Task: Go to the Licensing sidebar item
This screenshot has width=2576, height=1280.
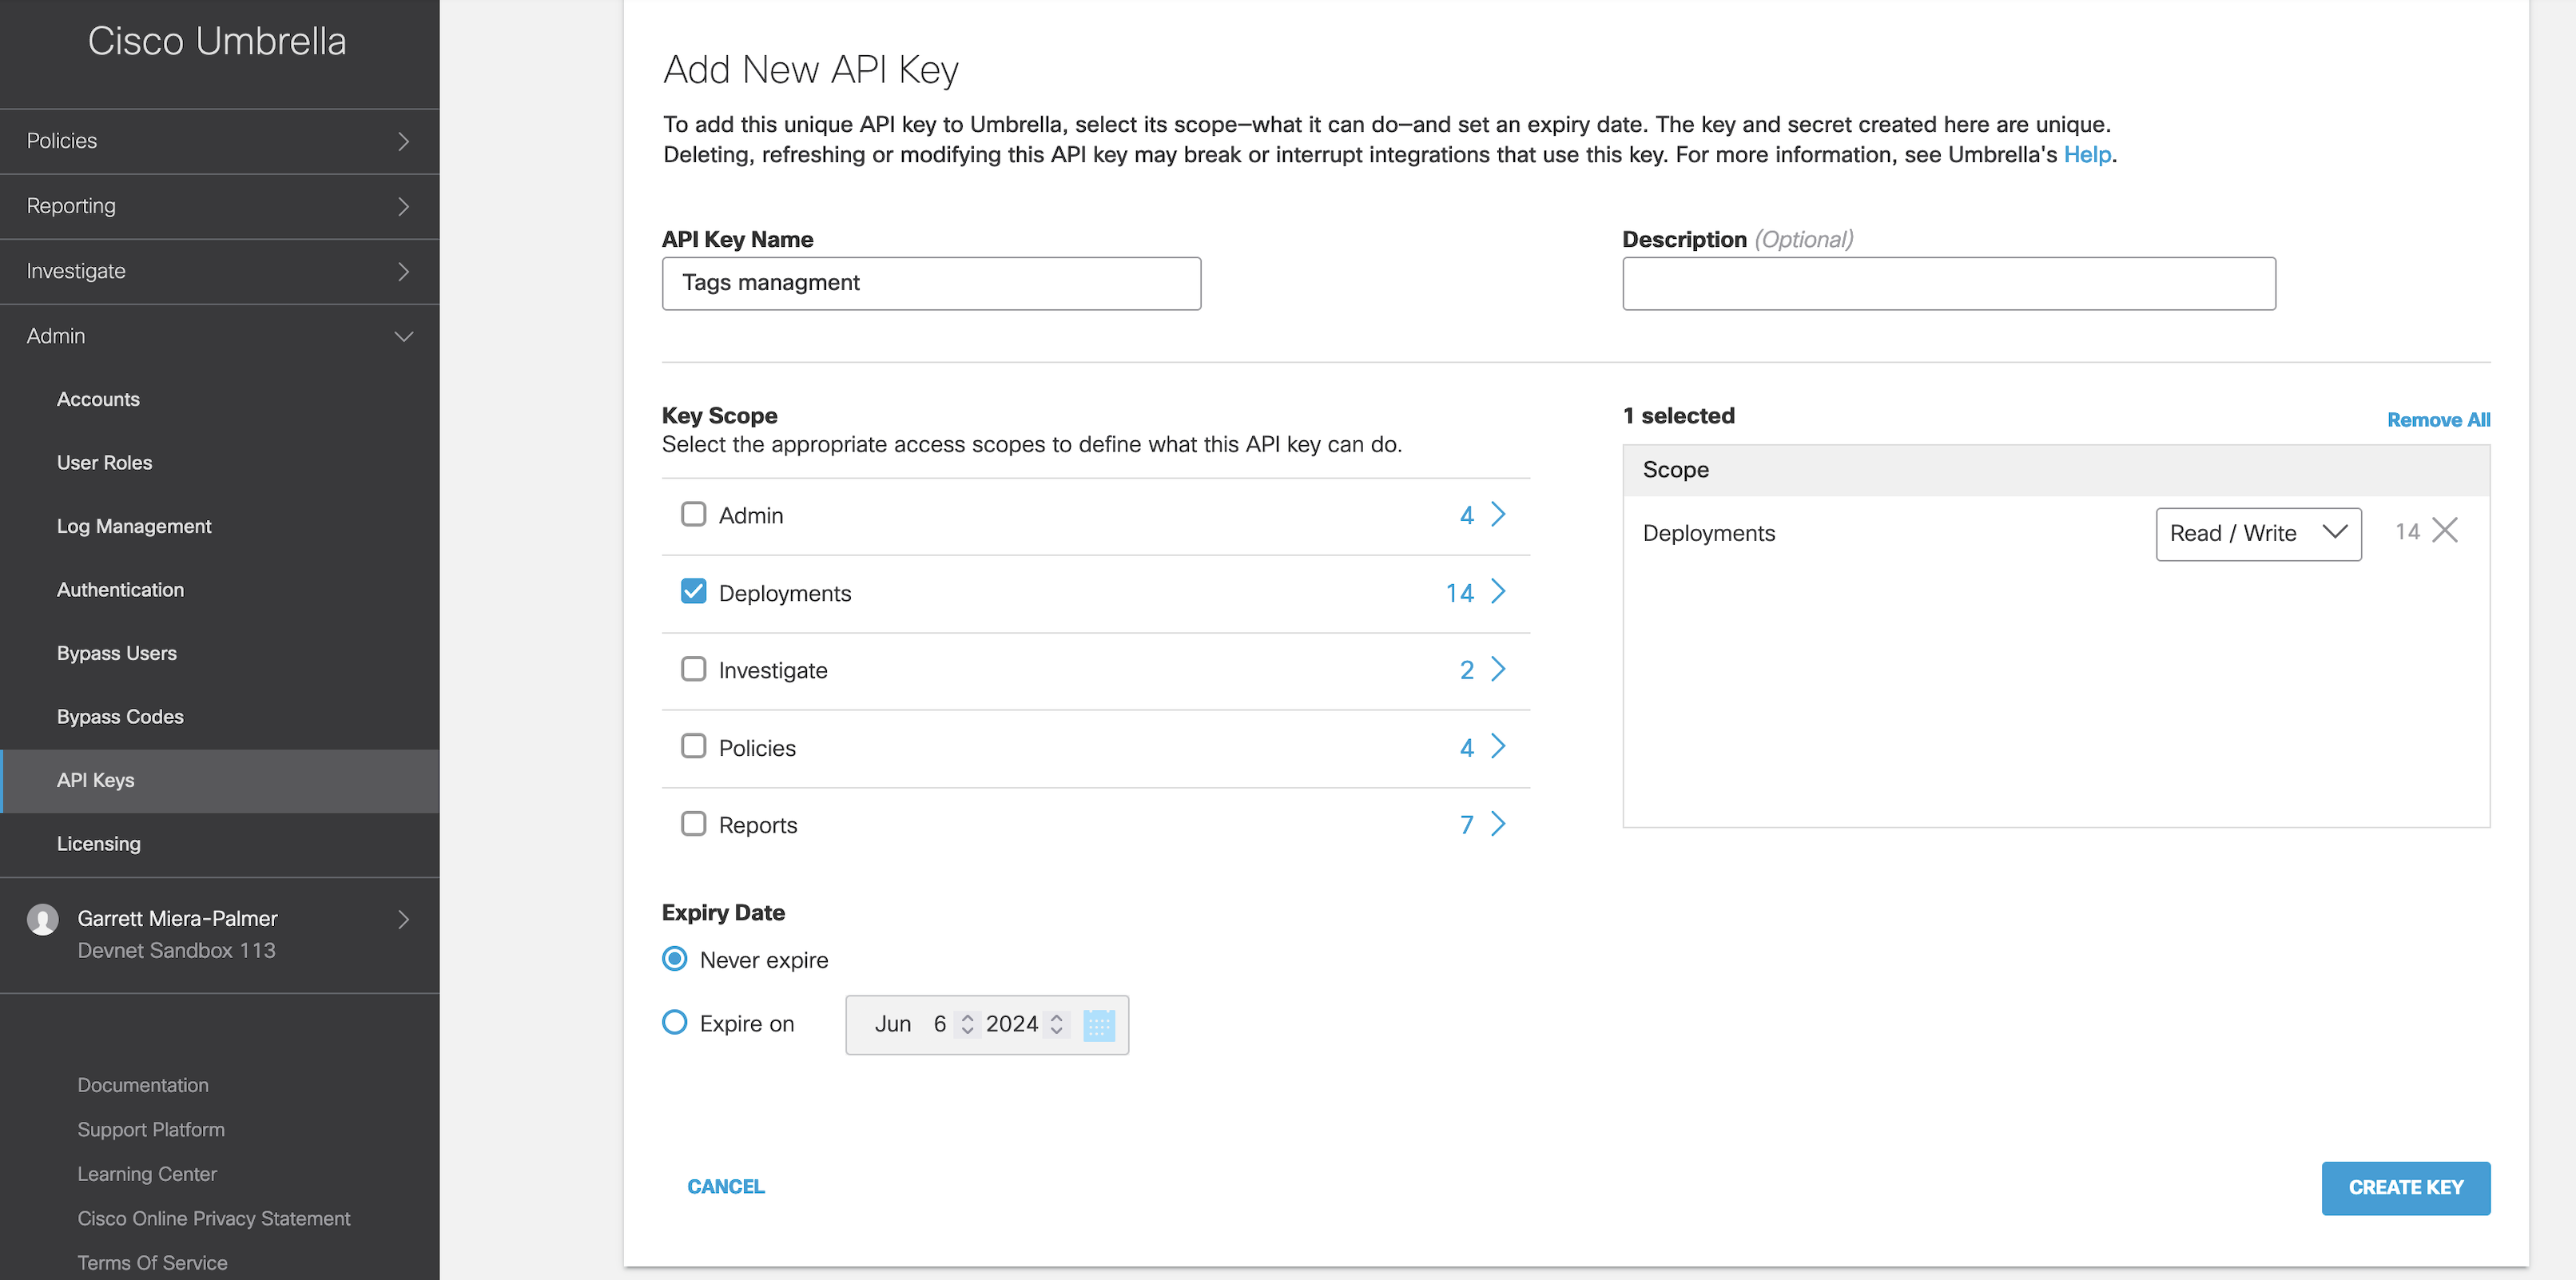Action: pyautogui.click(x=98, y=843)
